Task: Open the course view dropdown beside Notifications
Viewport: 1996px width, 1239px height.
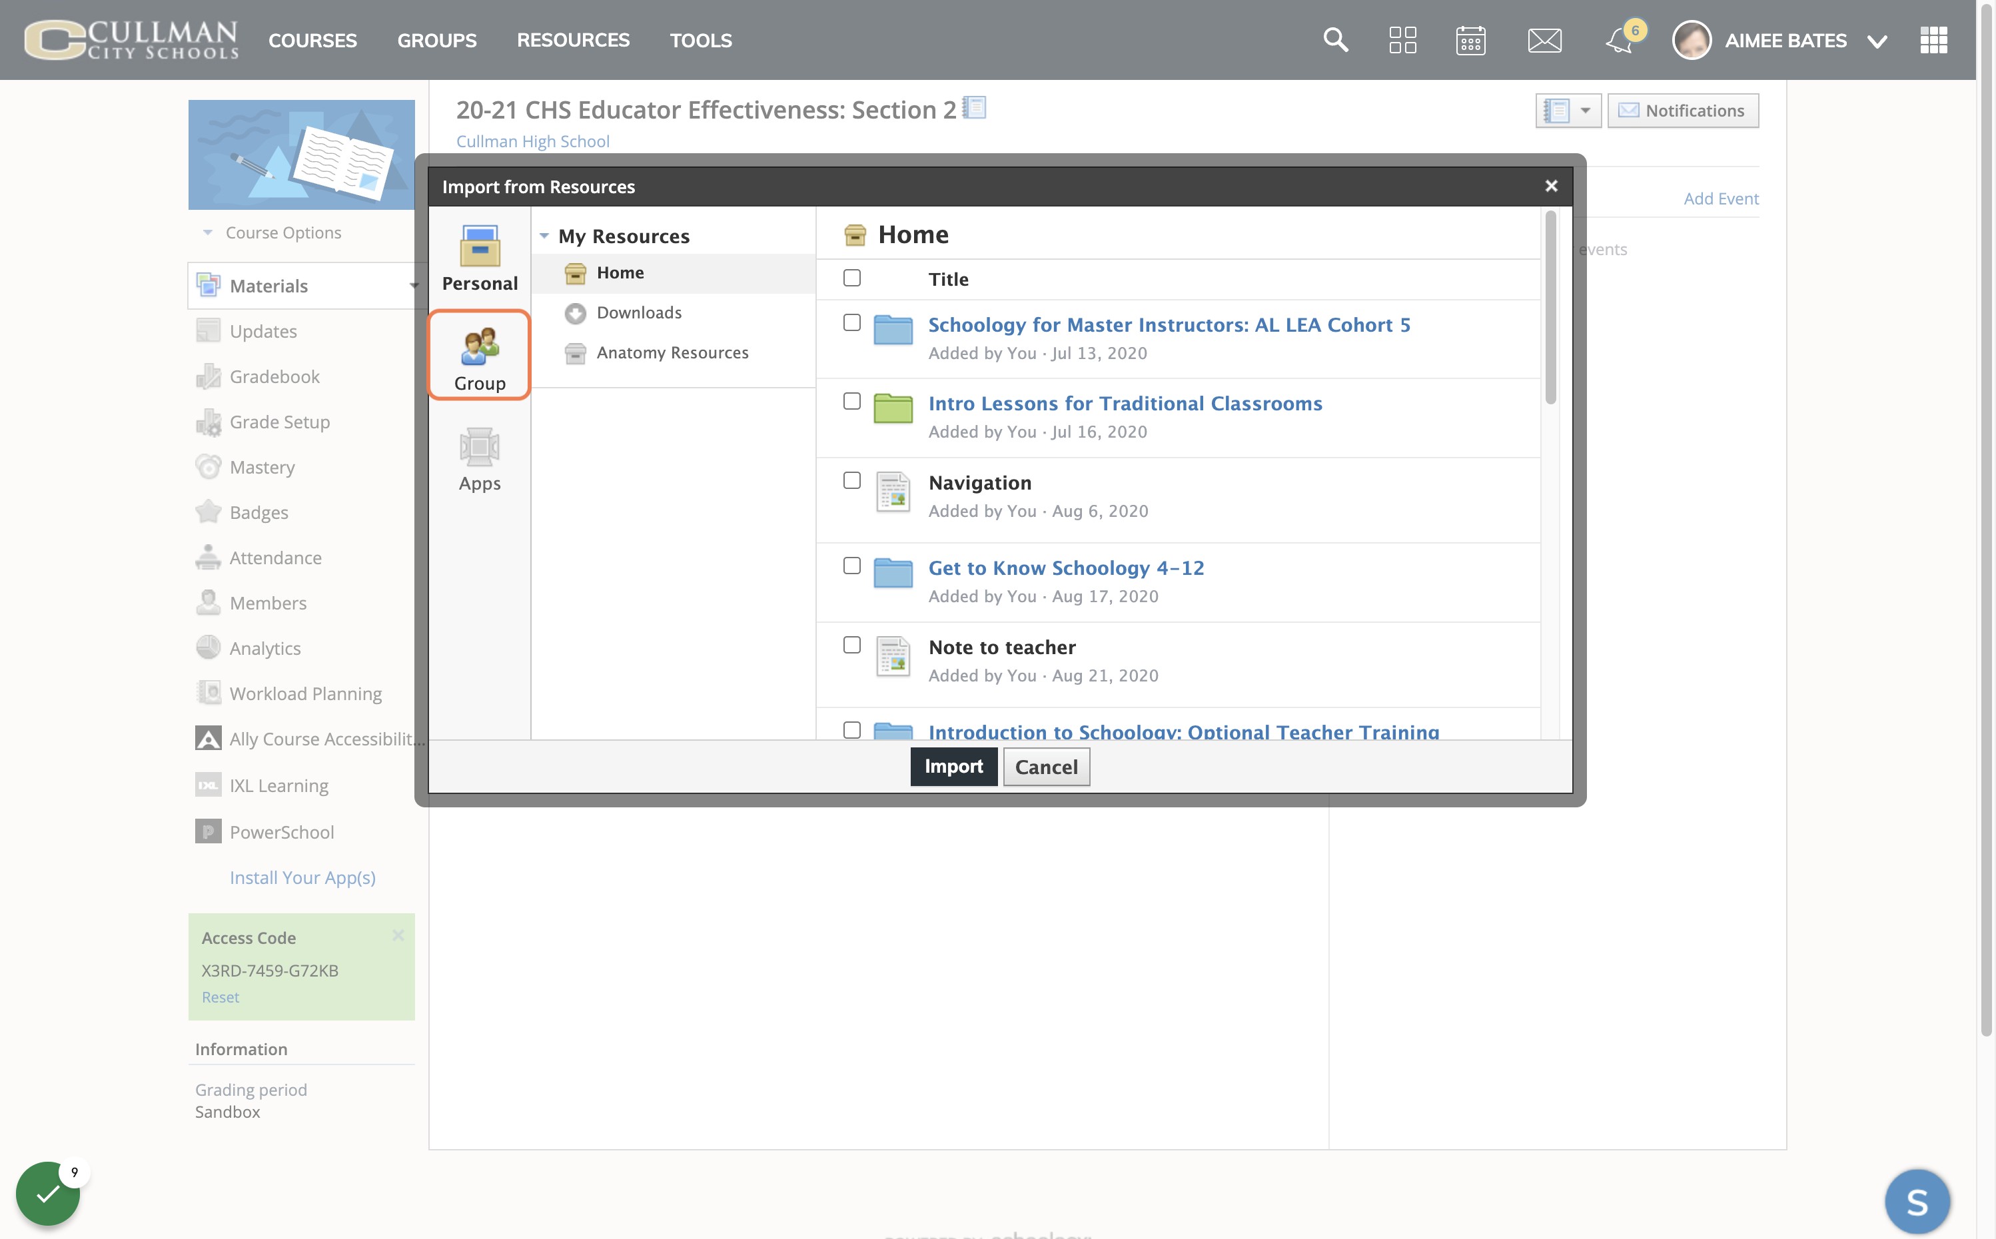Action: [x=1568, y=111]
